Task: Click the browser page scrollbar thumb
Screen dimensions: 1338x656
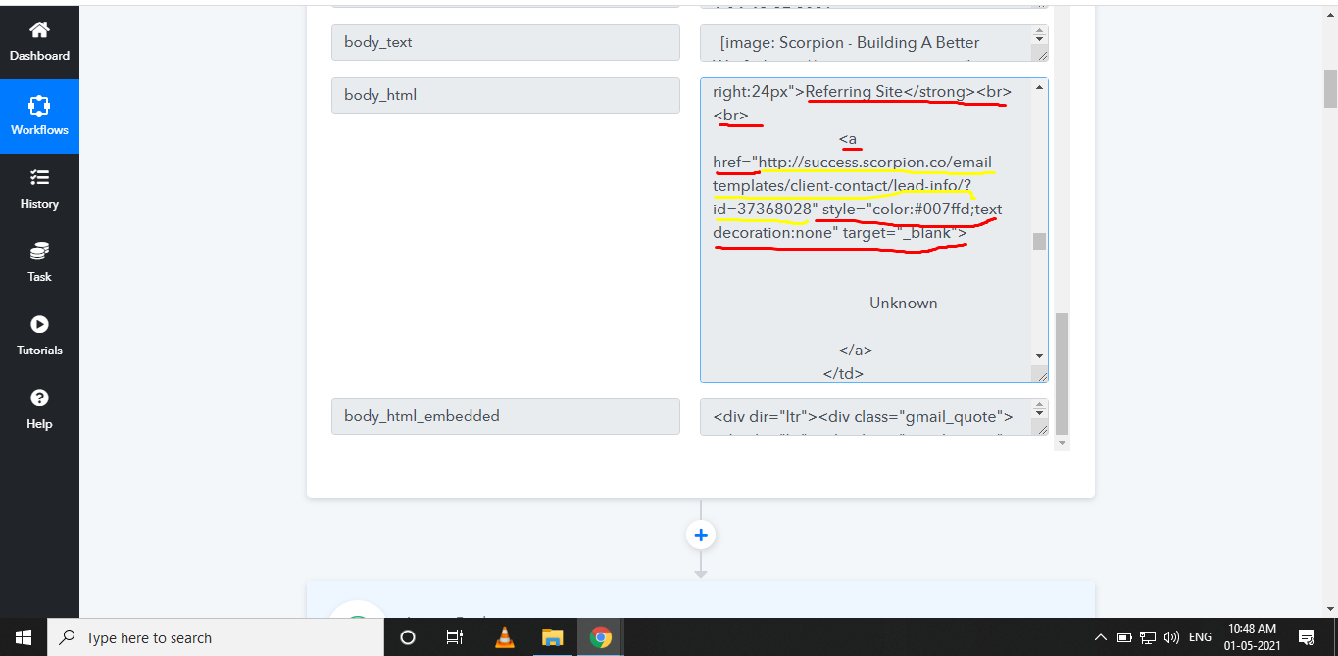Action: [x=1330, y=88]
